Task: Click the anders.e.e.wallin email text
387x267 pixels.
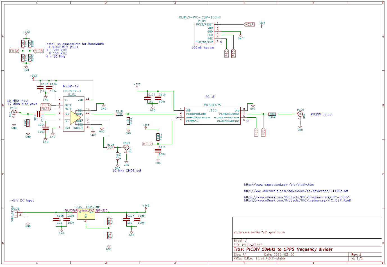Action: pos(259,232)
